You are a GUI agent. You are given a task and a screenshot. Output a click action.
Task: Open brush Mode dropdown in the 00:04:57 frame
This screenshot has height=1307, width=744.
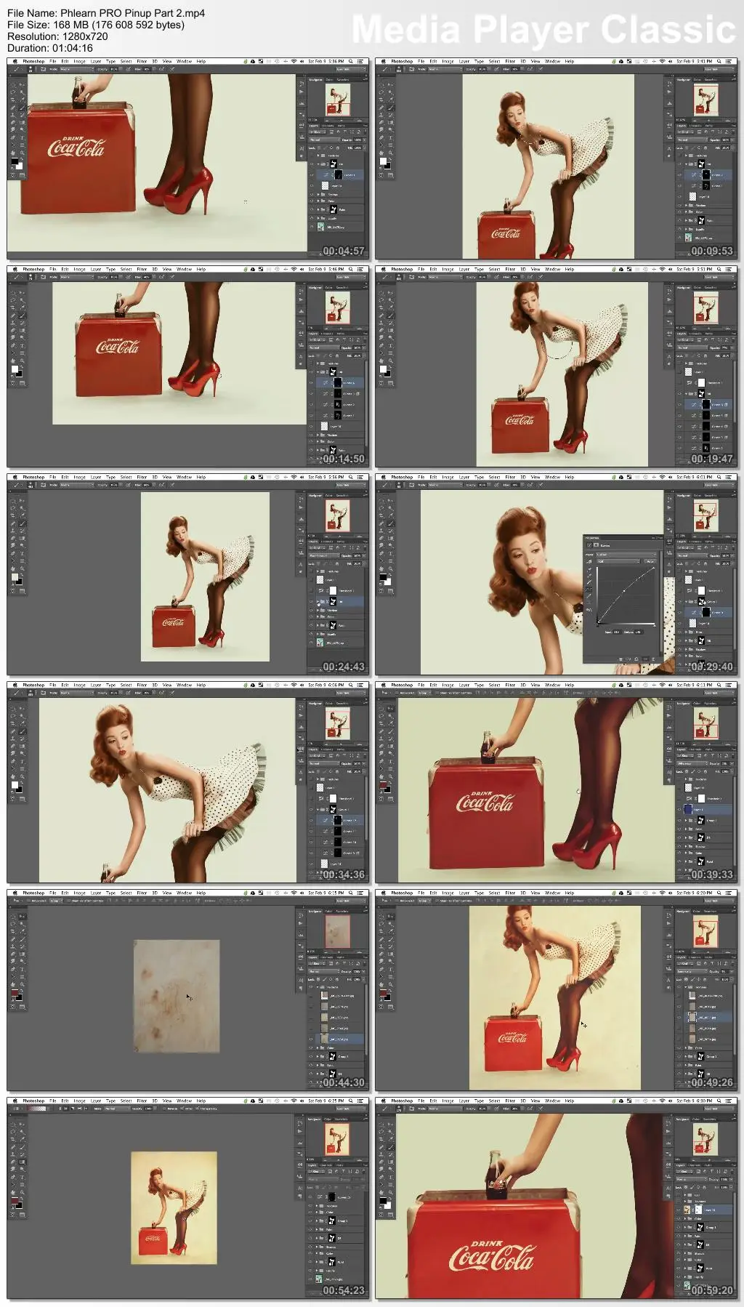[x=76, y=69]
